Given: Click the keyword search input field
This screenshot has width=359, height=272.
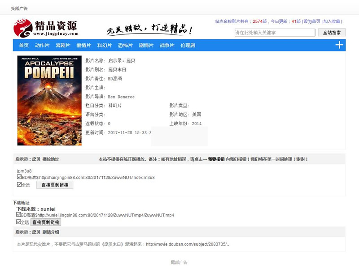Looking at the screenshot, I should [x=275, y=32].
